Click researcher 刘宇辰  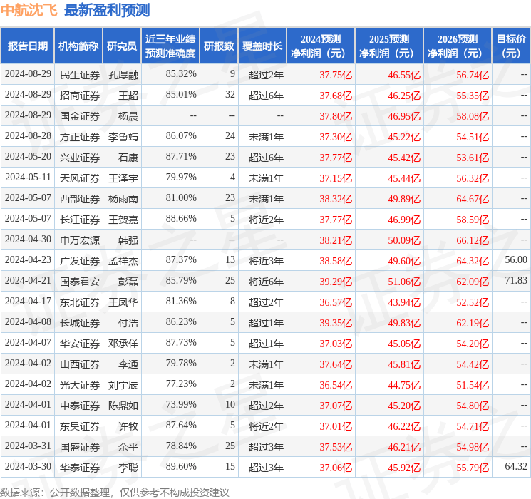(x=123, y=385)
